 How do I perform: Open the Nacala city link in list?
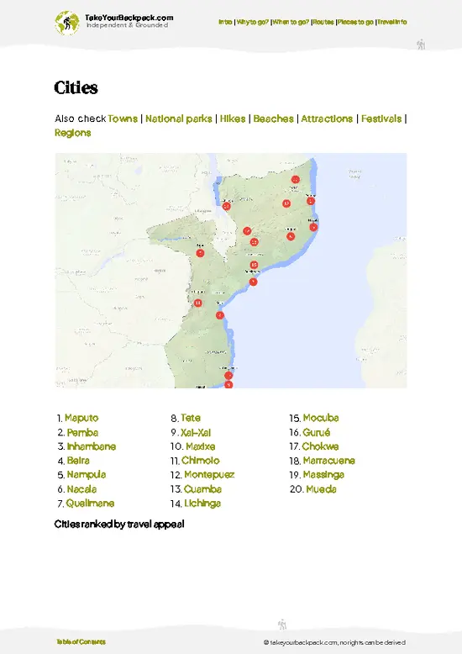coord(81,489)
